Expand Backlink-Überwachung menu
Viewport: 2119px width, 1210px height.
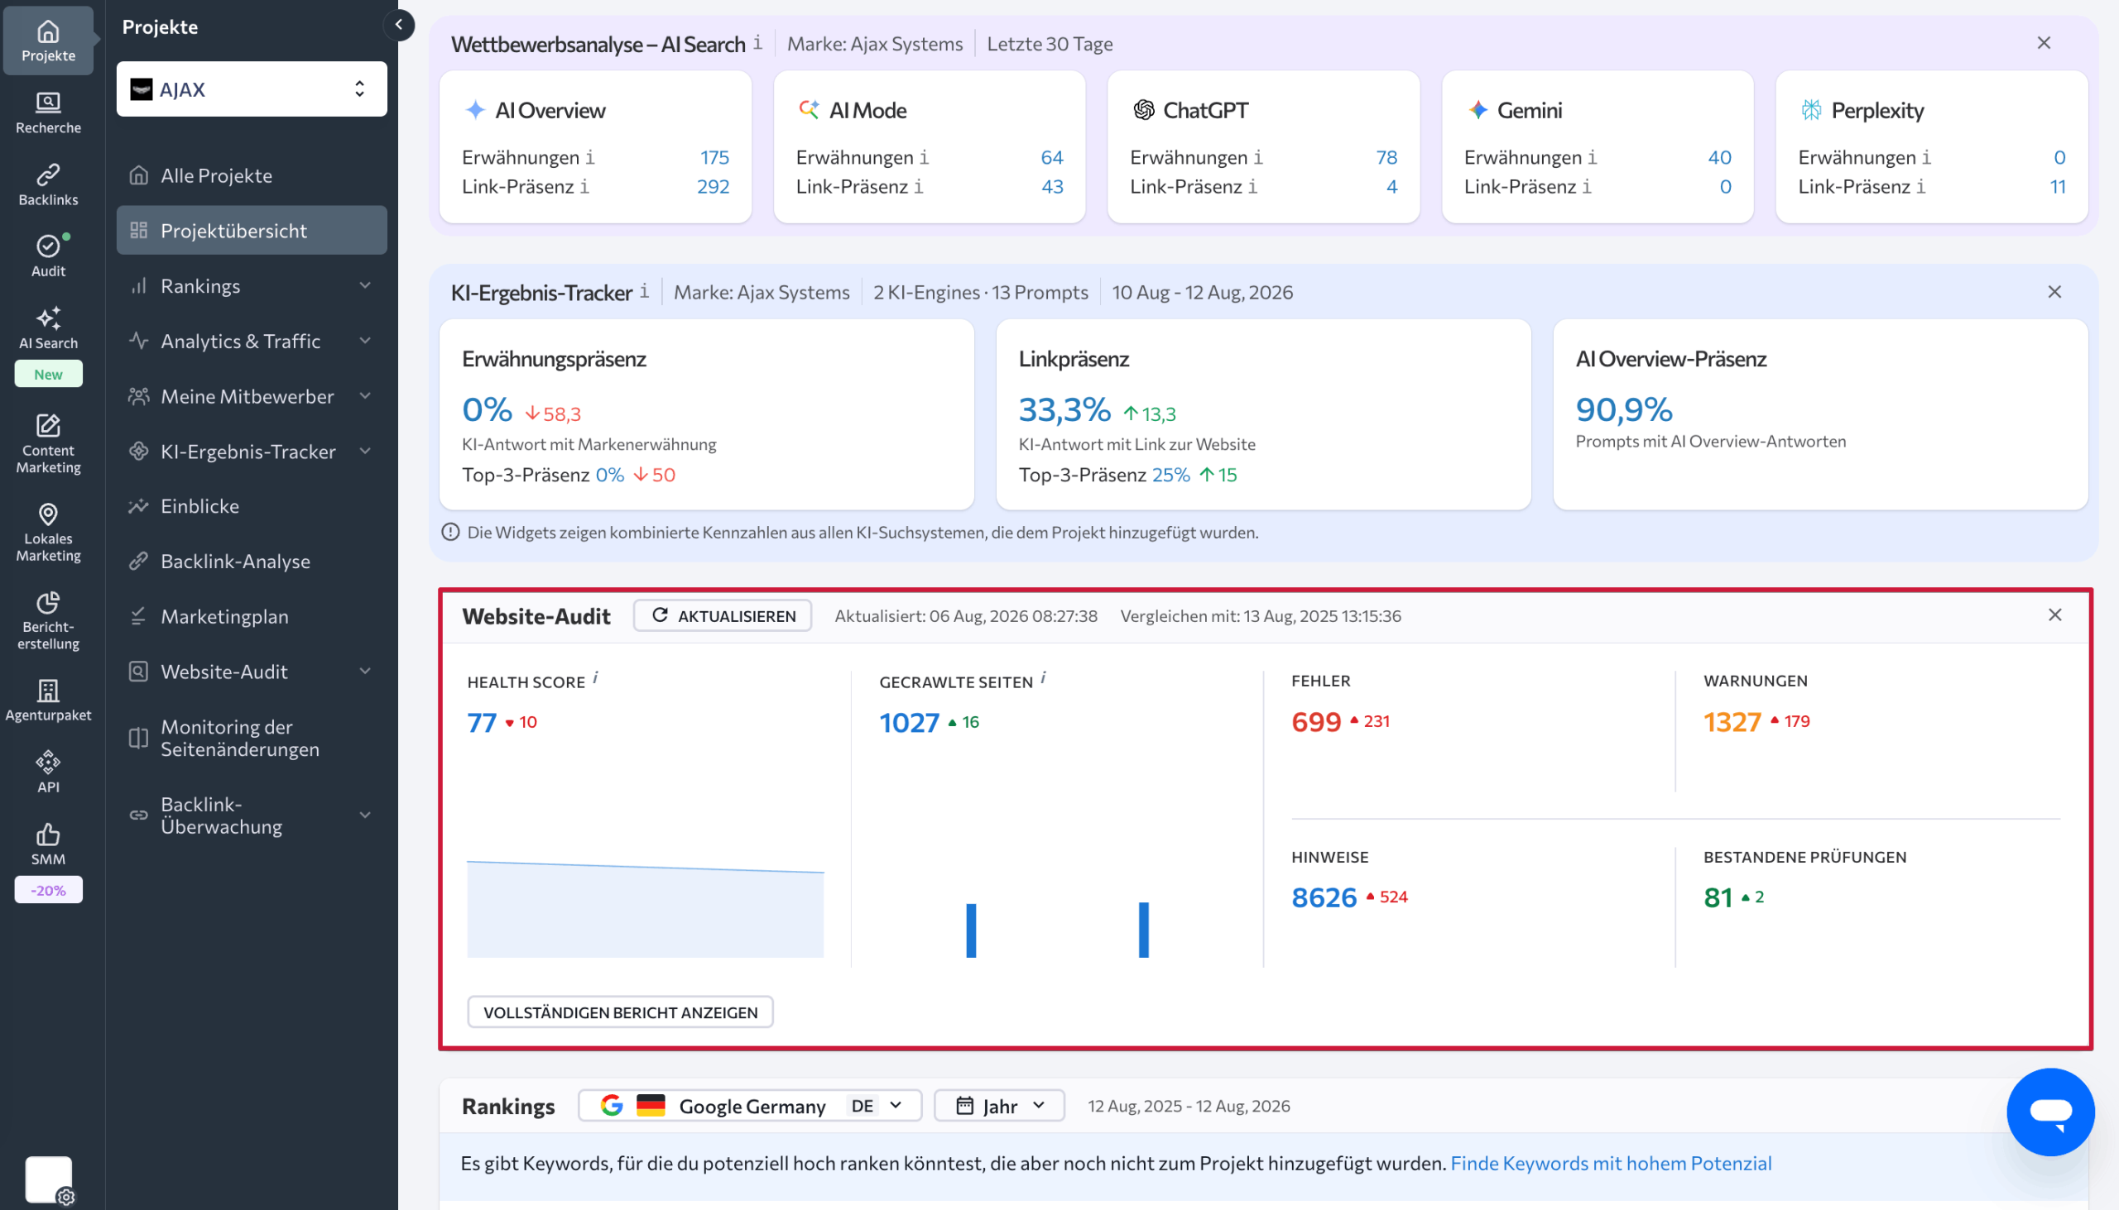point(365,815)
